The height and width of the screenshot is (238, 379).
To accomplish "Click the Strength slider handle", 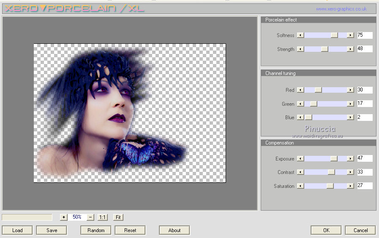I will click(x=324, y=49).
